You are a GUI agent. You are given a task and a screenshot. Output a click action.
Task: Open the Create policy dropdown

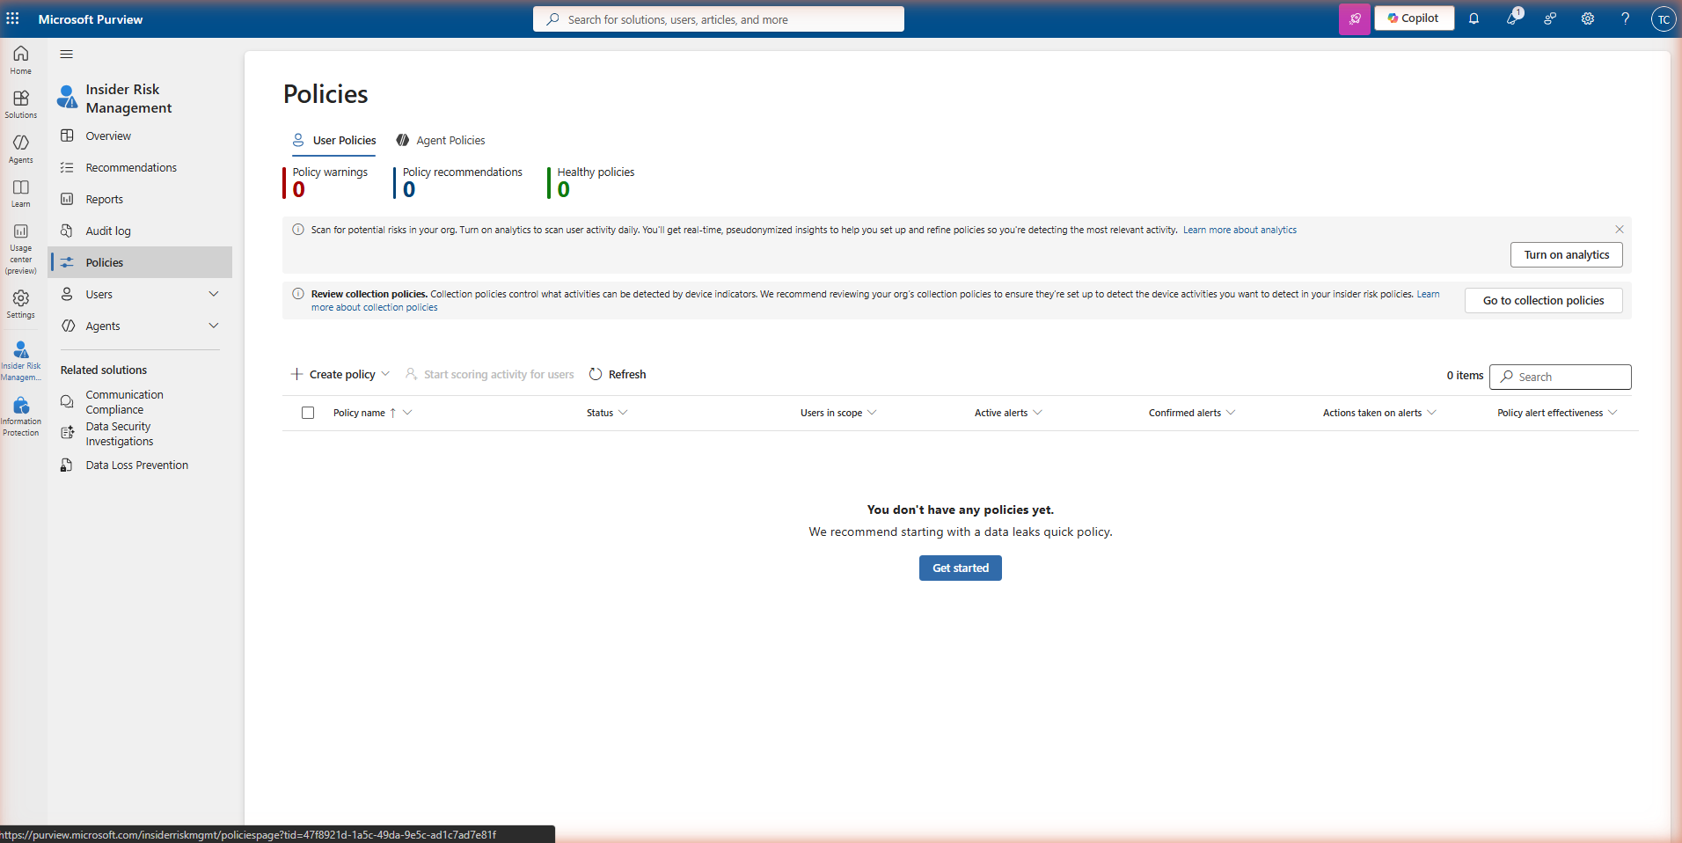(x=340, y=374)
